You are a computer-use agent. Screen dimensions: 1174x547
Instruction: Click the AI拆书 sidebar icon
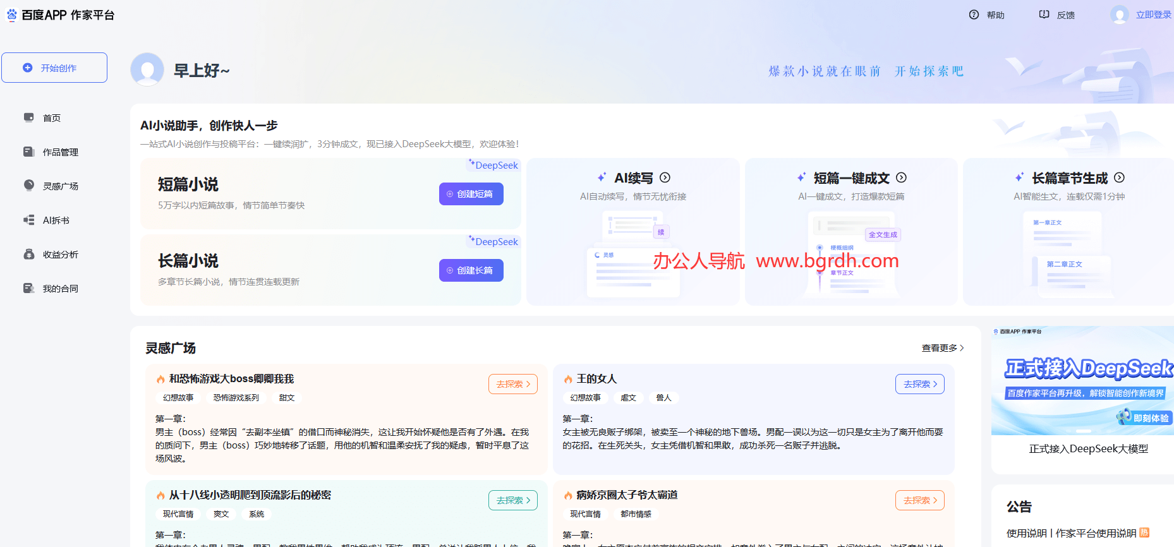[29, 220]
